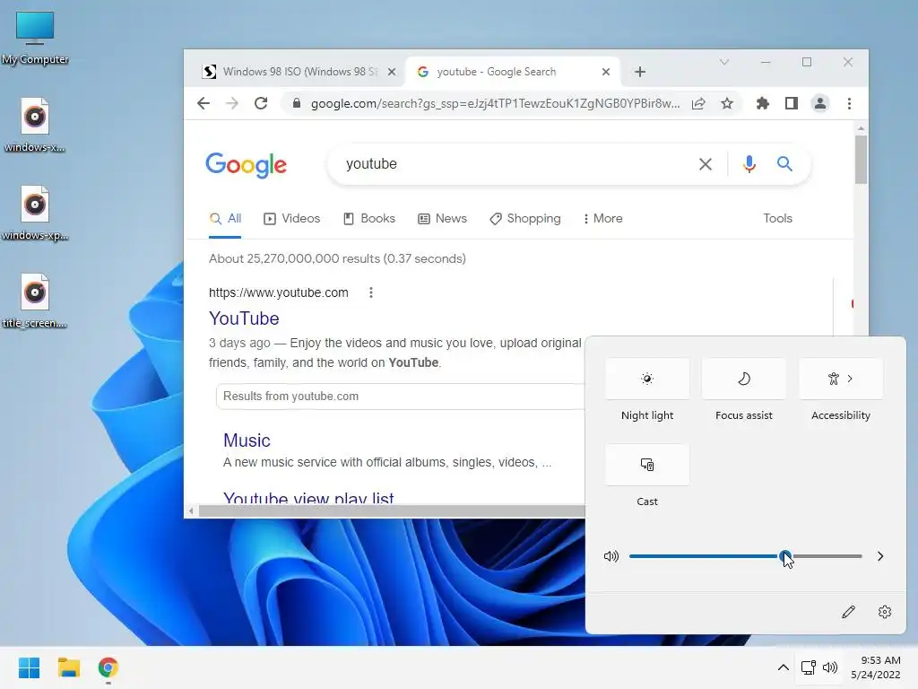
Task: Select the windows-xp... desktop file
Action: coord(35,214)
